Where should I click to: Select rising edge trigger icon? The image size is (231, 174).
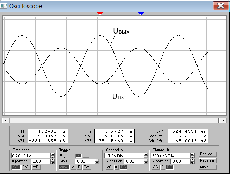[78, 156]
